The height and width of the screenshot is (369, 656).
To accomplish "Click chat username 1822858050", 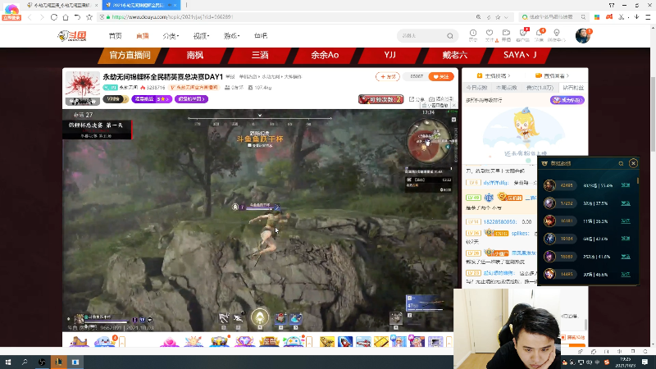I will pyautogui.click(x=500, y=221).
